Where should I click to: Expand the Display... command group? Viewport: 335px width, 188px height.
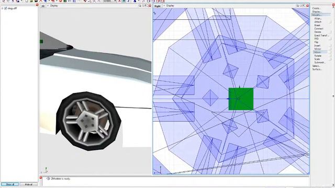click(x=317, y=11)
